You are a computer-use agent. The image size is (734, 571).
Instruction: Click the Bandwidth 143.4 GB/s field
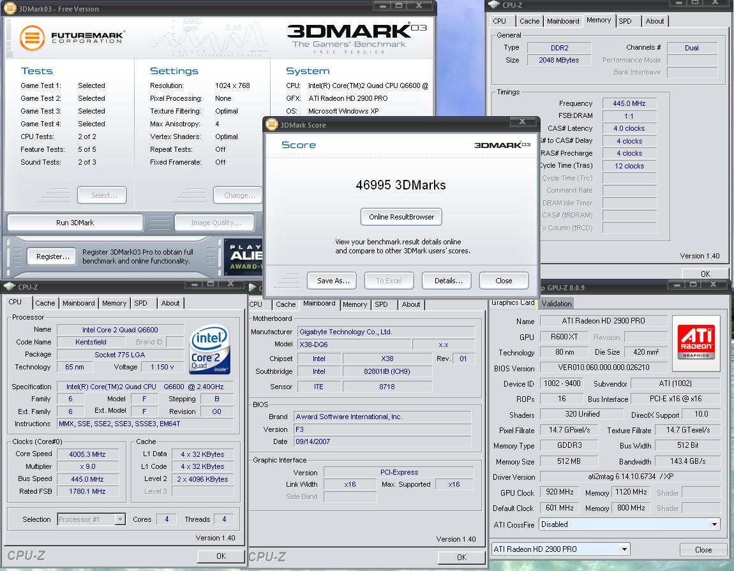tap(687, 461)
